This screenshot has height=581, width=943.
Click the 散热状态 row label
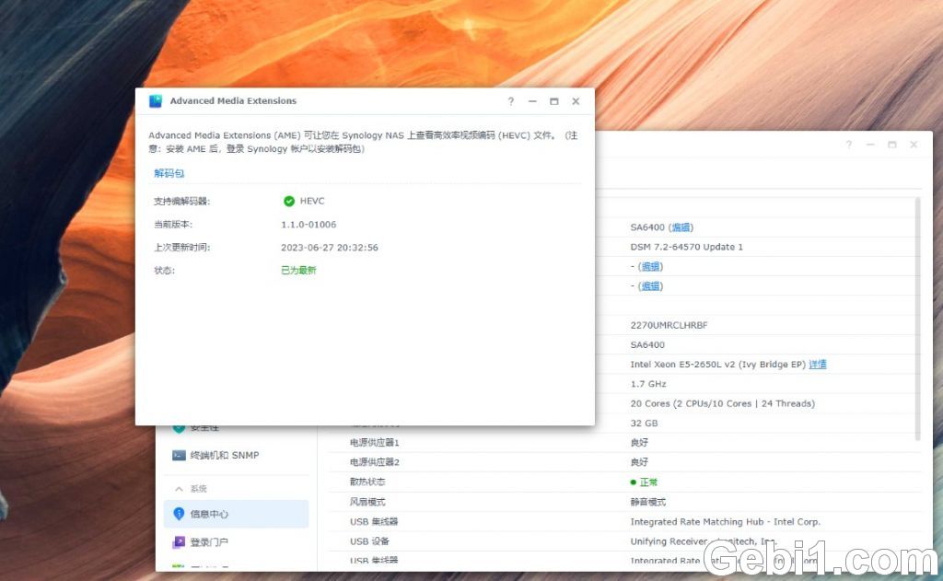pos(367,482)
